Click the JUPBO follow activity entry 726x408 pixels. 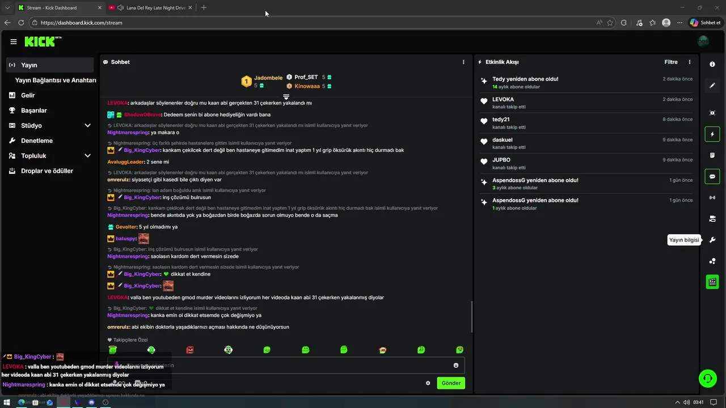click(586, 163)
